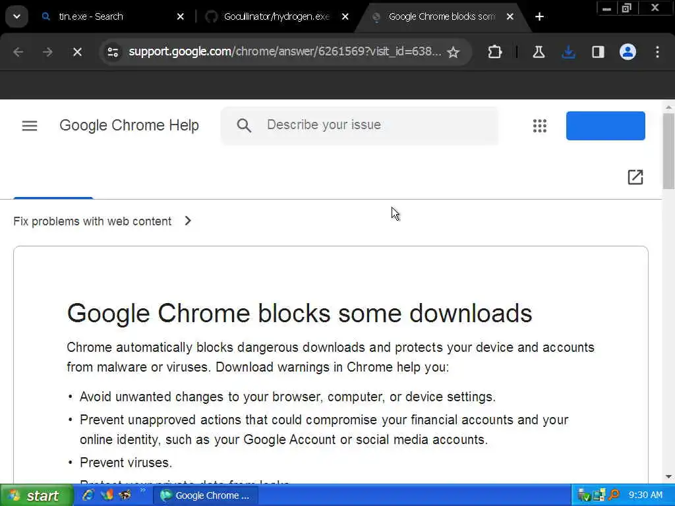Go to Google Chrome Help home
Image resolution: width=675 pixels, height=506 pixels.
(129, 125)
